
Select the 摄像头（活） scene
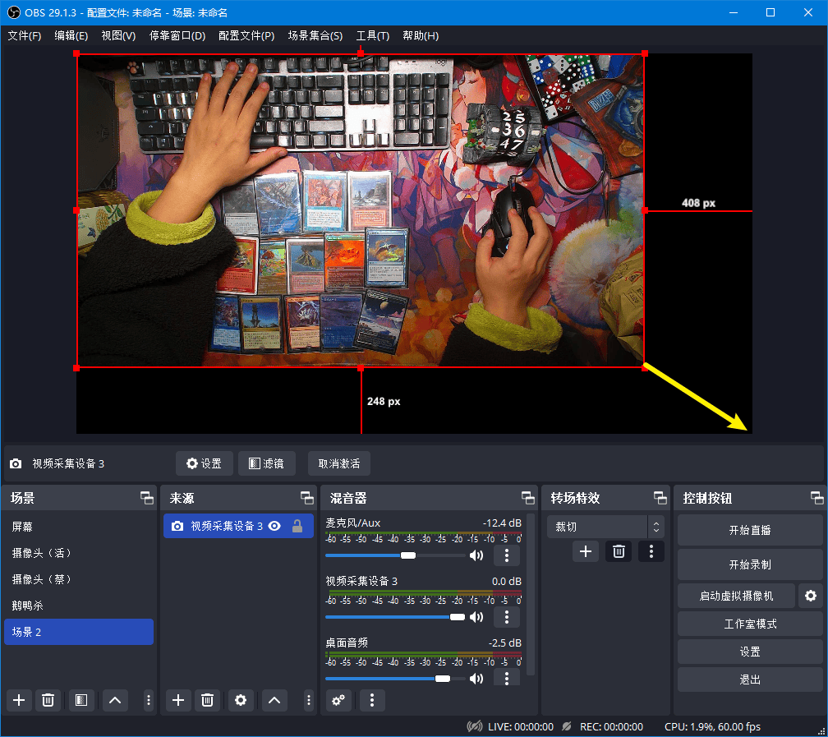tap(79, 553)
